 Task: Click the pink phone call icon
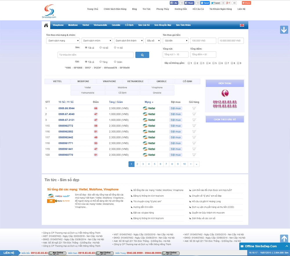pyautogui.click(x=225, y=93)
